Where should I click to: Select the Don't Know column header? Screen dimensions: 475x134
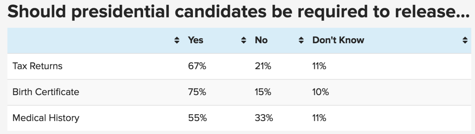[x=338, y=40]
